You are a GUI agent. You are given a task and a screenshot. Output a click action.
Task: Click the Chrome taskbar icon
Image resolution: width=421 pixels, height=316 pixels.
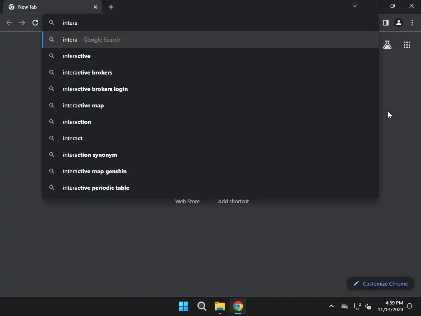(x=238, y=306)
